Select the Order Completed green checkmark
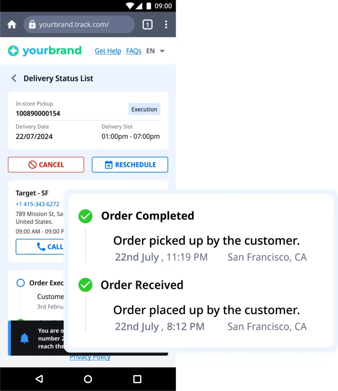The image size is (338, 391). coord(85,216)
